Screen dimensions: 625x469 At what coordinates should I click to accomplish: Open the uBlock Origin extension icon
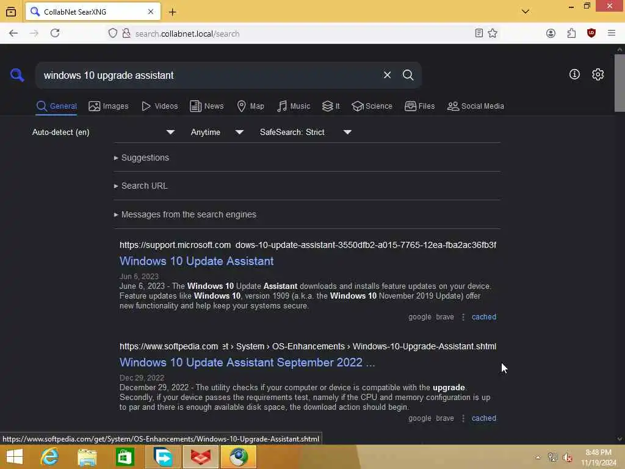point(591,33)
